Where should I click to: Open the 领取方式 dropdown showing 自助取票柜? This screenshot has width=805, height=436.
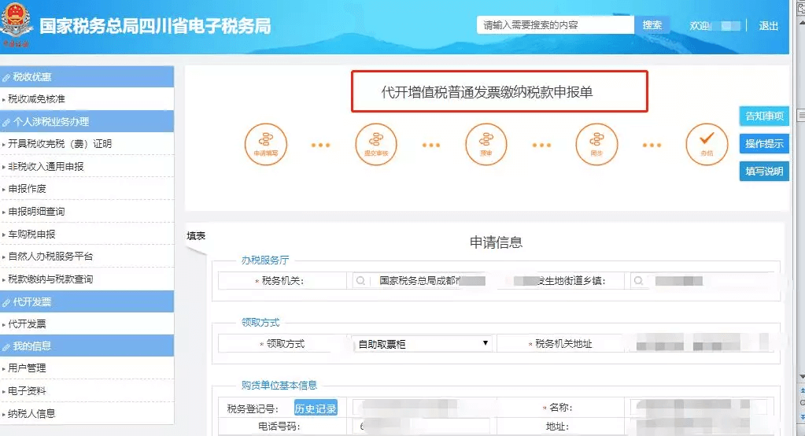tap(422, 344)
